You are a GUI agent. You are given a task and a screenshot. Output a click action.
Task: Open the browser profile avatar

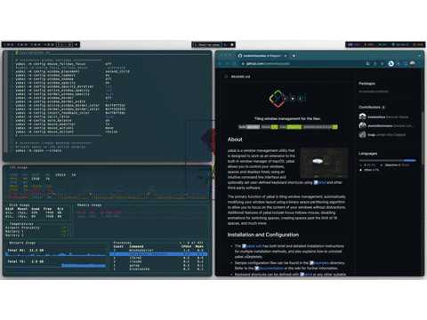click(x=413, y=63)
